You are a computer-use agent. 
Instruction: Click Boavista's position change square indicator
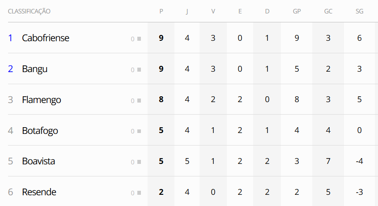tap(139, 162)
